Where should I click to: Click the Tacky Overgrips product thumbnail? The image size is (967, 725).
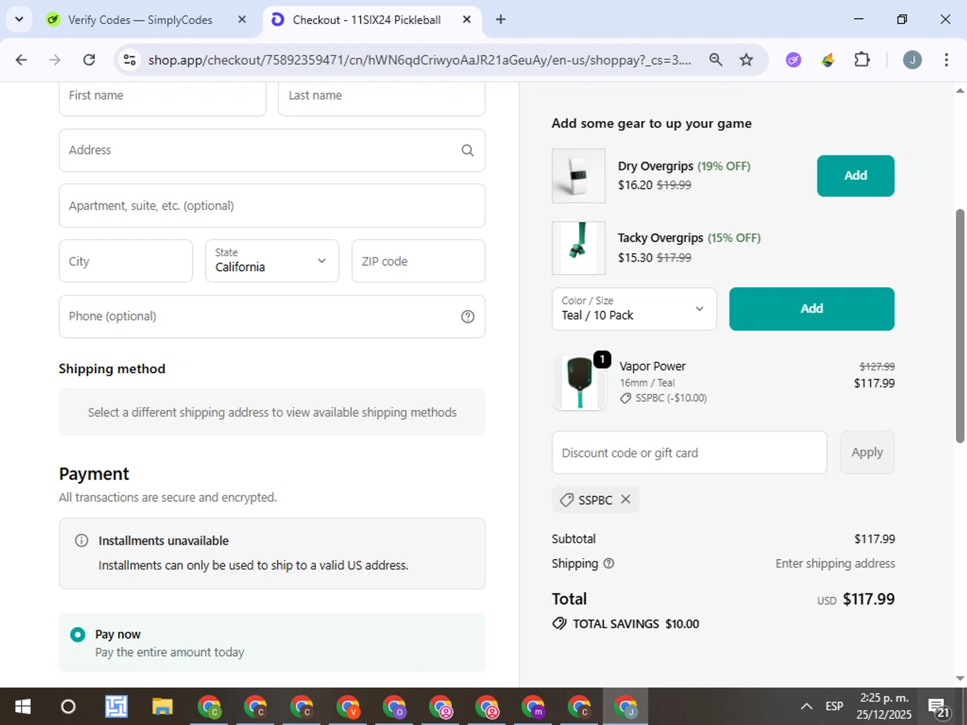(578, 248)
